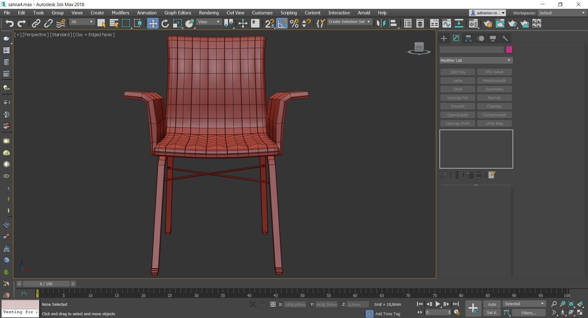588x318 pixels.
Task: Open the Display panel tab
Action: 493,38
